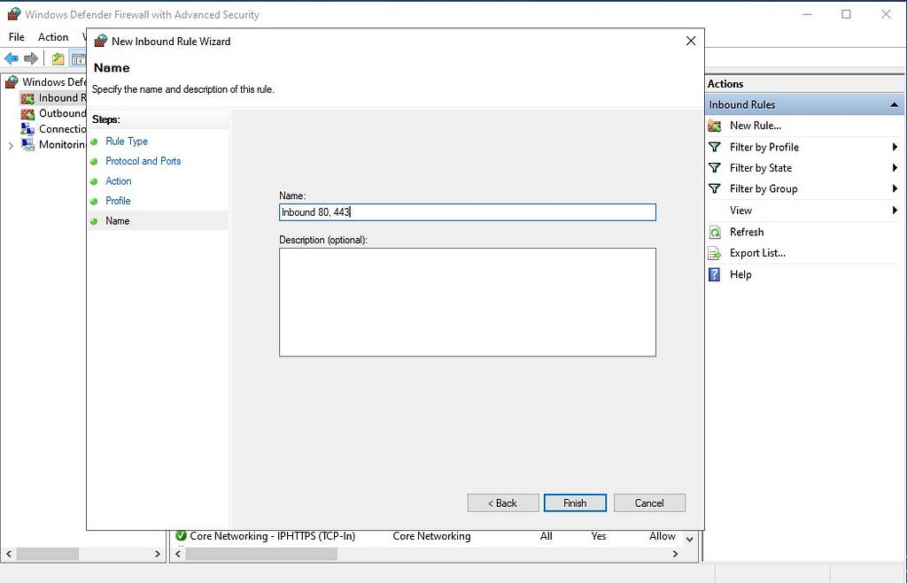Click the wizard title bar firewall icon

pyautogui.click(x=101, y=41)
